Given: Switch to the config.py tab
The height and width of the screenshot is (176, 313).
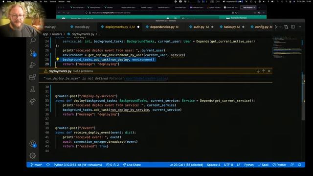Looking at the screenshot, I should 261,27.
